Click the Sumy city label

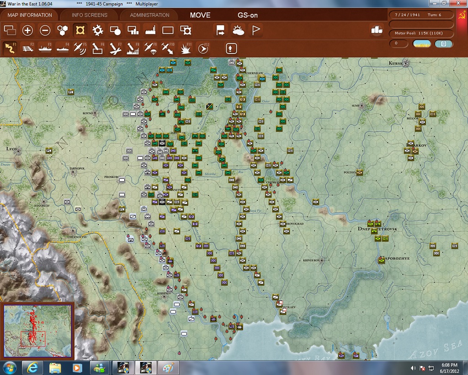[356, 106]
